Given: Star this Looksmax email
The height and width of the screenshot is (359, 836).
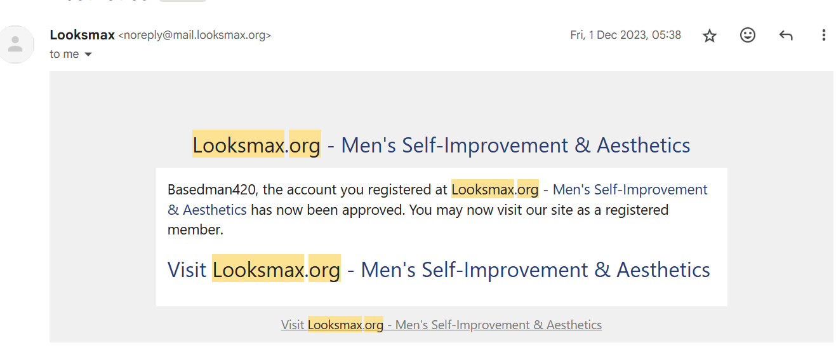Looking at the screenshot, I should pyautogui.click(x=710, y=36).
